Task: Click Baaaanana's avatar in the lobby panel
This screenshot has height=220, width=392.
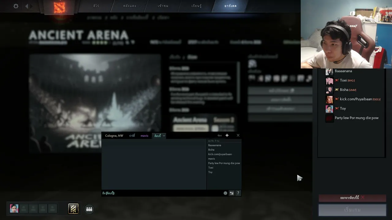Action: (x=329, y=71)
